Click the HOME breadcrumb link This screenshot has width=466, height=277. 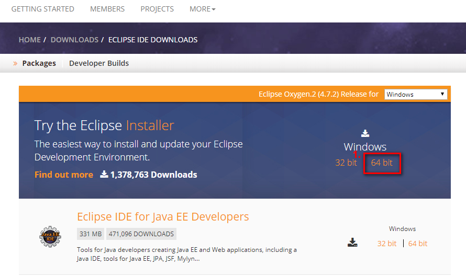pos(30,40)
